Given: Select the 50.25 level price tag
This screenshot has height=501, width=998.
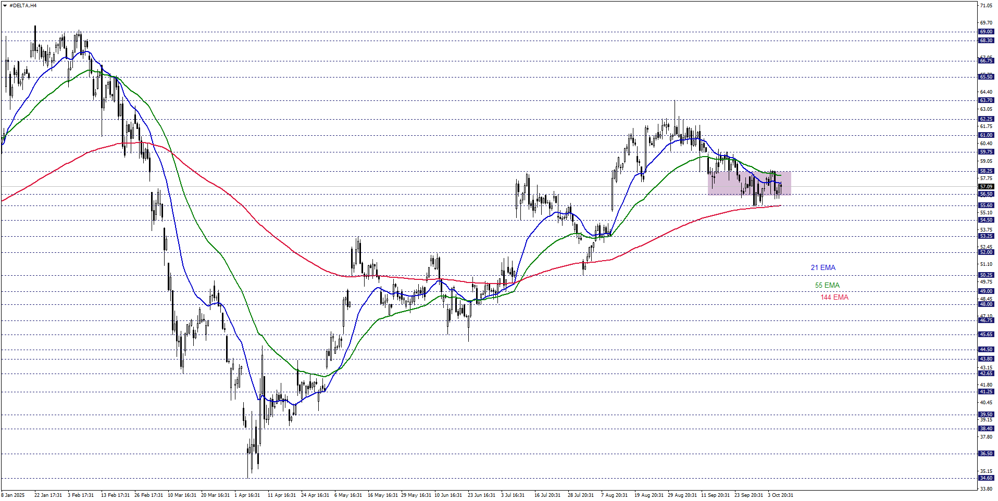Looking at the screenshot, I should click(985, 275).
